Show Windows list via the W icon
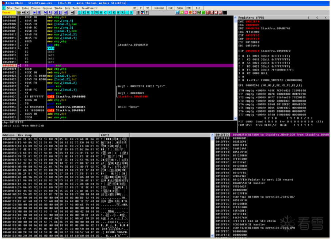The height and width of the screenshot is (239, 331). (x=97, y=13)
